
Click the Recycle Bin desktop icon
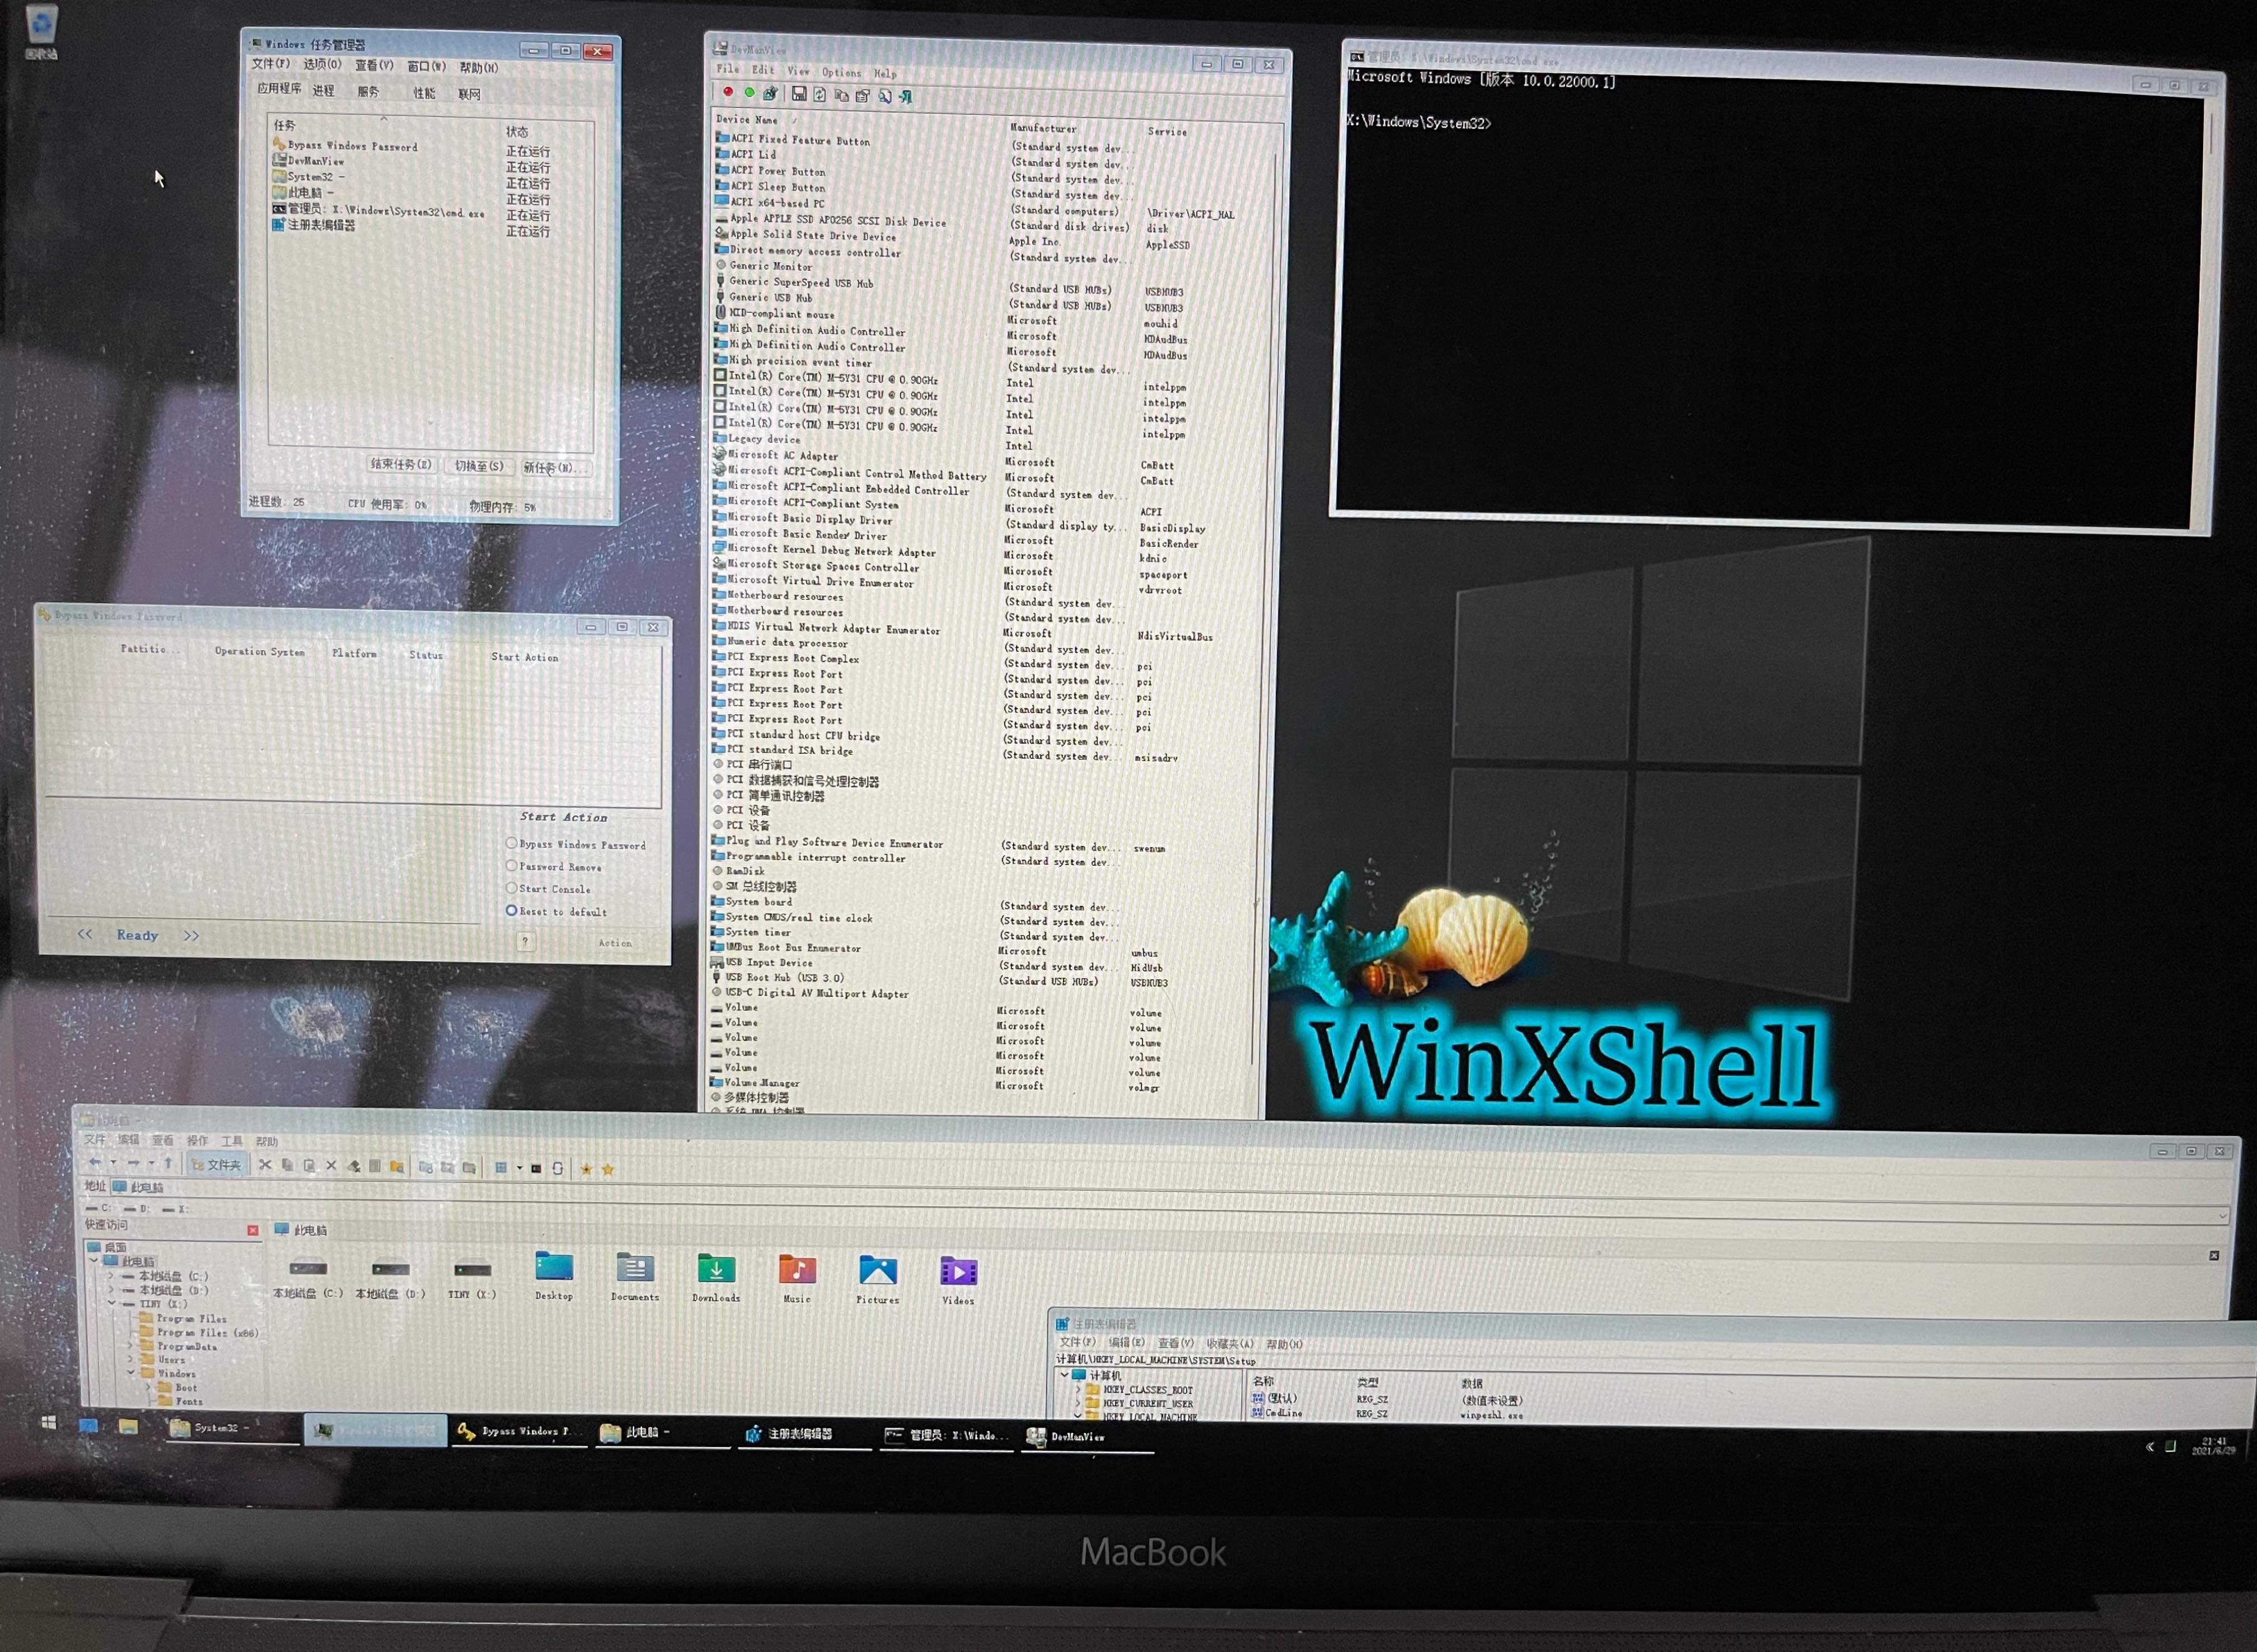41,32
